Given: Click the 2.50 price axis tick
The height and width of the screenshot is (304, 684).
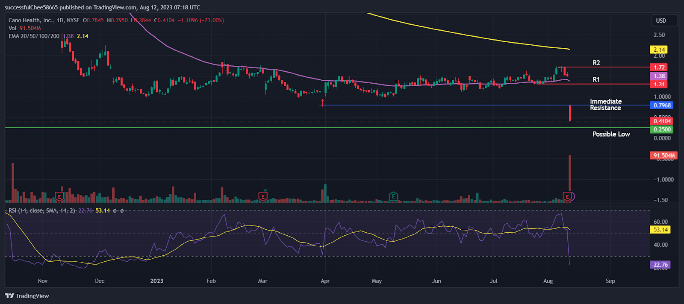Looking at the screenshot, I should point(659,35).
